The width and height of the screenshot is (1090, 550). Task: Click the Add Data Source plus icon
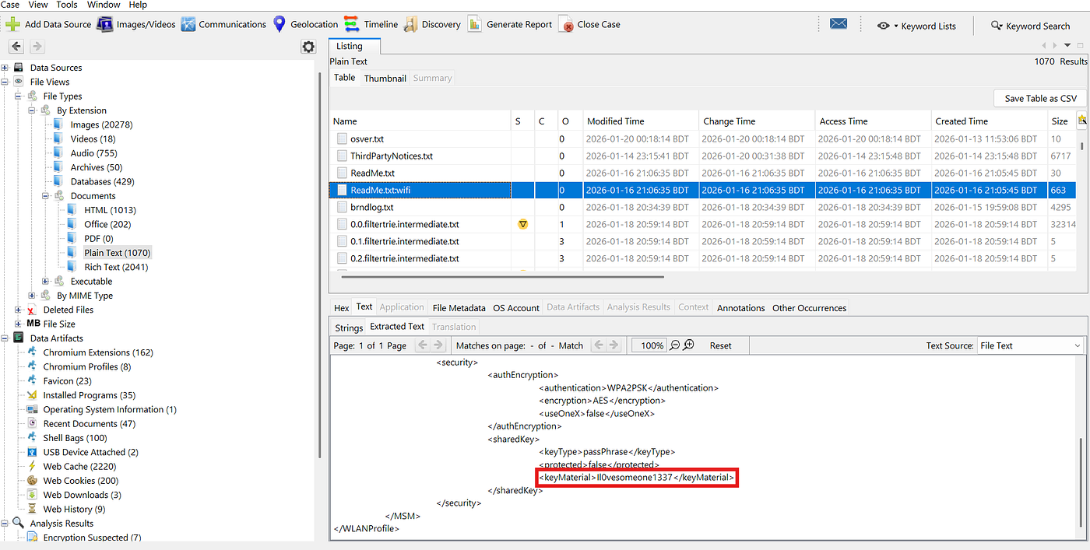pyautogui.click(x=12, y=24)
